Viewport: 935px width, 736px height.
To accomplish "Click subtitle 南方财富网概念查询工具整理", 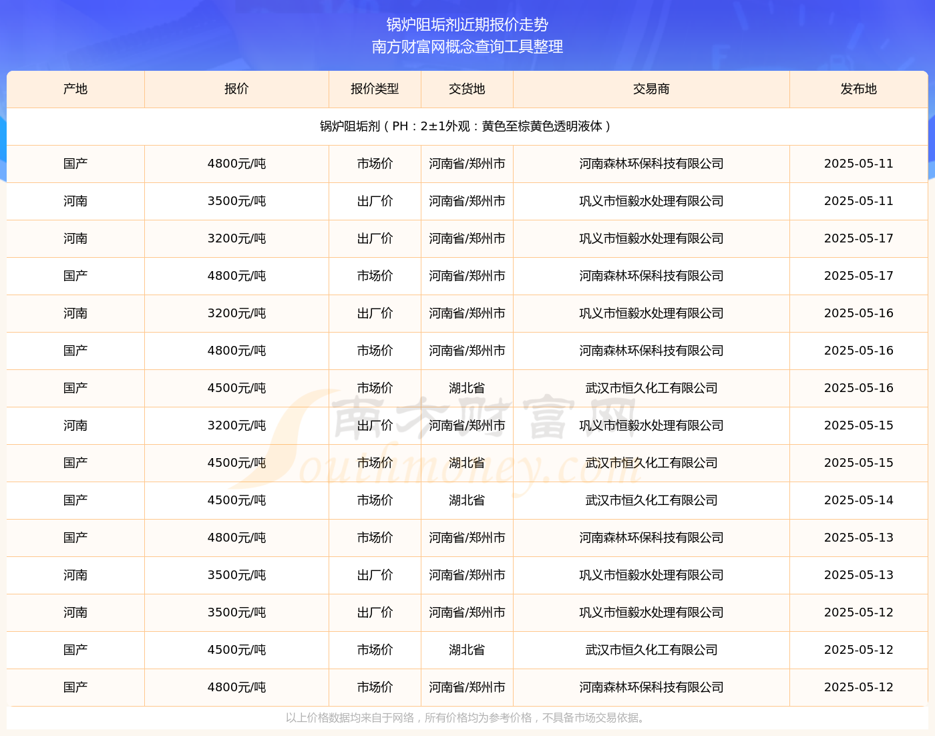I will [467, 47].
